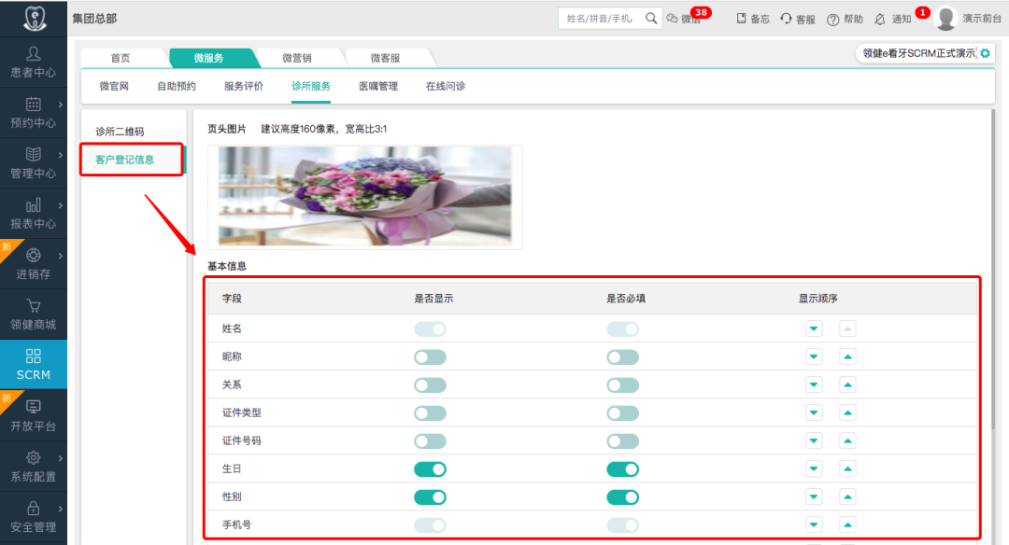Open 报表中心 chart icon
The height and width of the screenshot is (545, 1009).
tap(34, 205)
